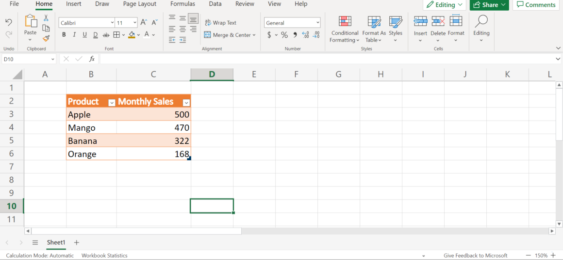
Task: Open the cell Styles gallery
Action: 396,30
